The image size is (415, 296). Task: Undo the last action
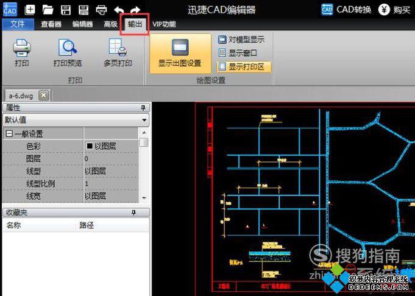click(119, 10)
